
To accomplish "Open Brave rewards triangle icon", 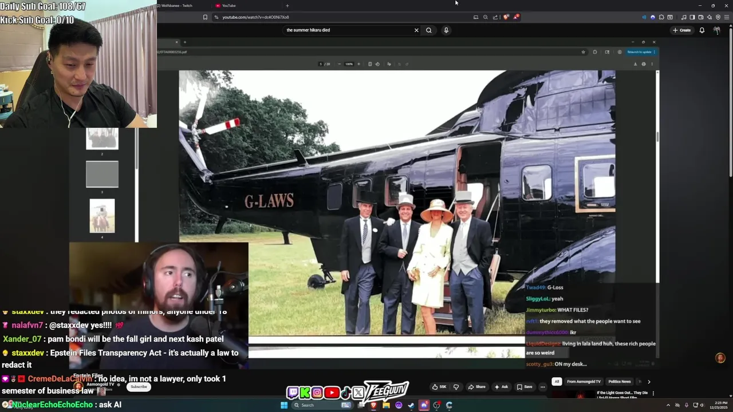I will pos(516,17).
